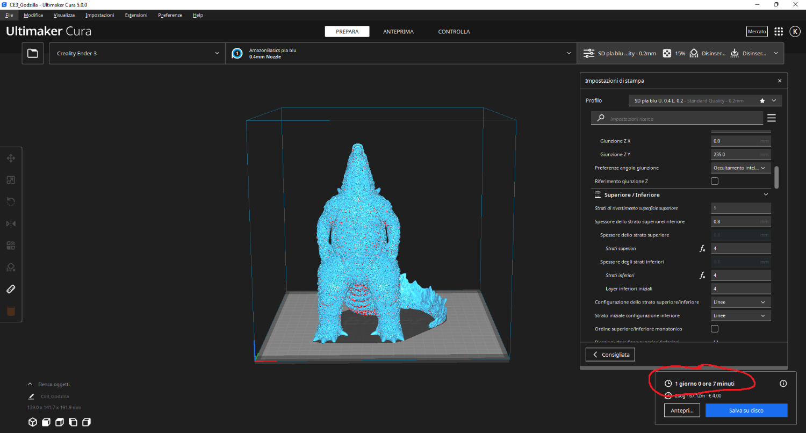
Task: Click the support status icon
Action: (x=694, y=53)
